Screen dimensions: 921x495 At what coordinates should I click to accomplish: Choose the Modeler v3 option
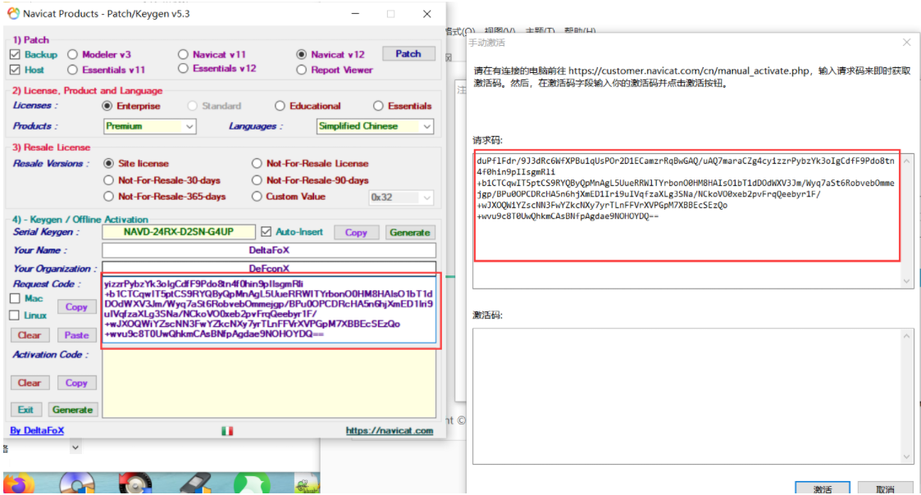72,55
